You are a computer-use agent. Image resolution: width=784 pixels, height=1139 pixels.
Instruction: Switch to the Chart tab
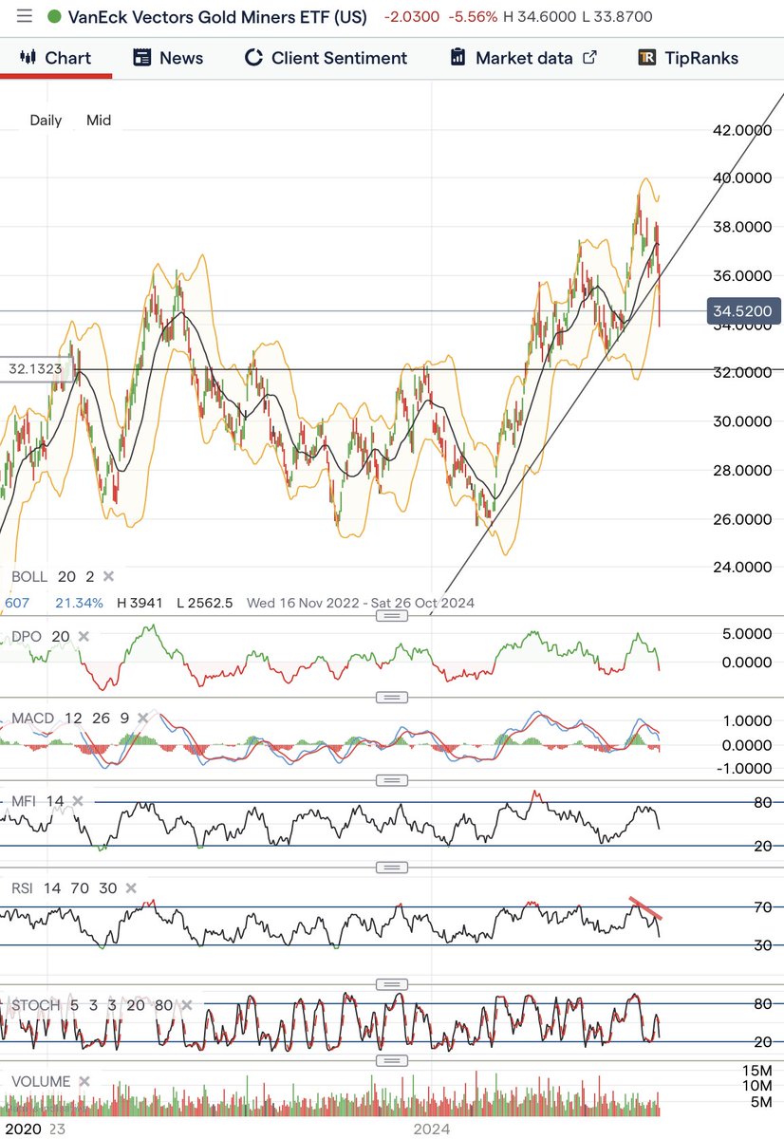point(56,58)
